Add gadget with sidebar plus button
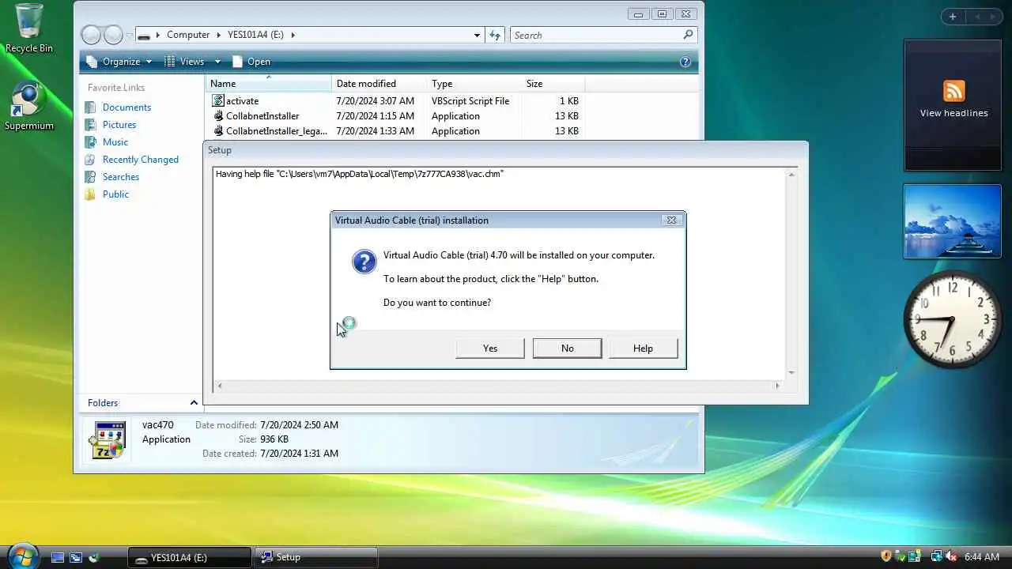1012x569 pixels. click(x=952, y=17)
